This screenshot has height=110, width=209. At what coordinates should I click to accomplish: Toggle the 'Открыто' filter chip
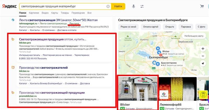coord(170,27)
